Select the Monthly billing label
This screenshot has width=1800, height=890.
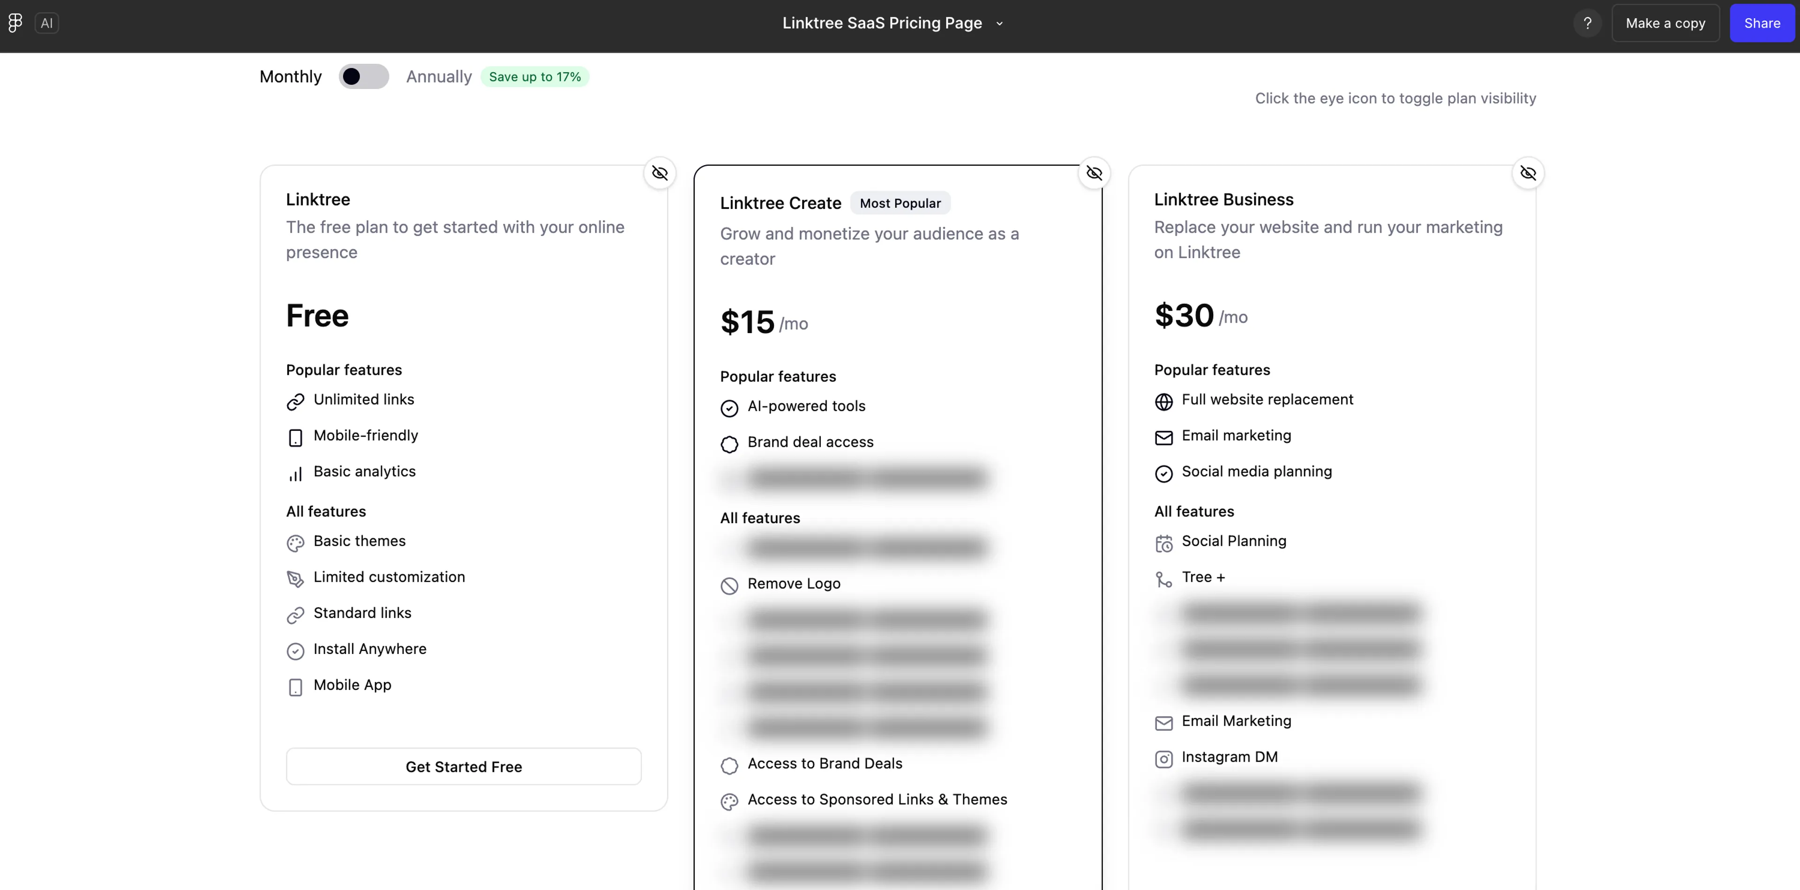pyautogui.click(x=291, y=76)
